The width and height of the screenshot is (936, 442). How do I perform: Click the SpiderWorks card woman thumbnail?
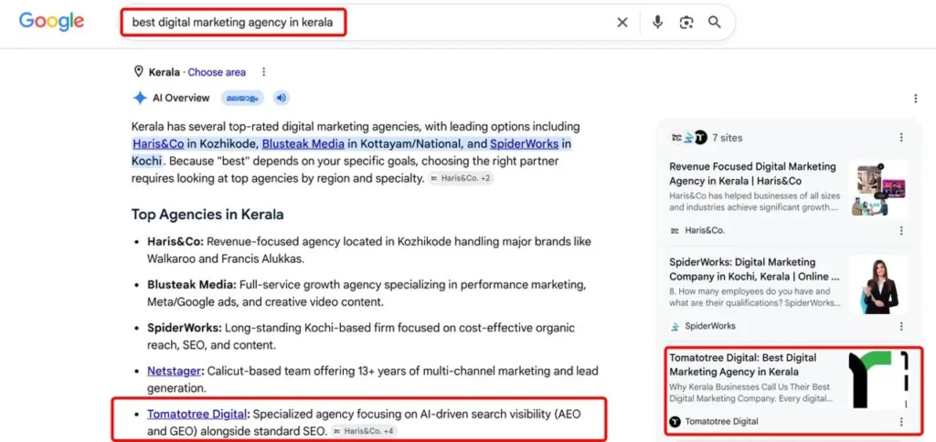(x=878, y=285)
